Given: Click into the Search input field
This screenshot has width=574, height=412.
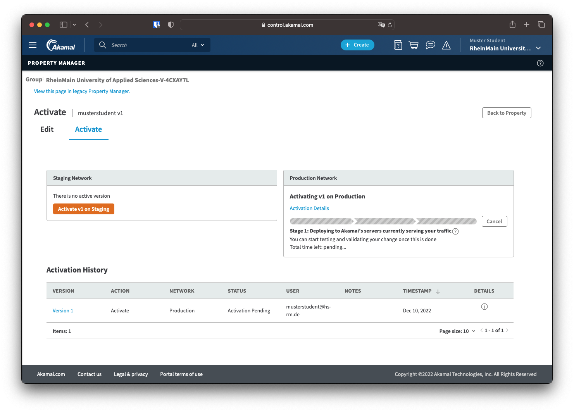Looking at the screenshot, I should point(147,45).
